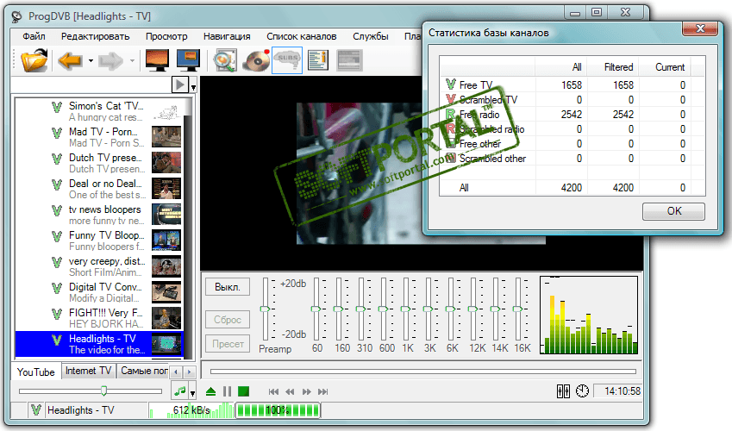This screenshot has width=732, height=431.
Task: Open the Просмотр menu
Action: click(x=166, y=36)
